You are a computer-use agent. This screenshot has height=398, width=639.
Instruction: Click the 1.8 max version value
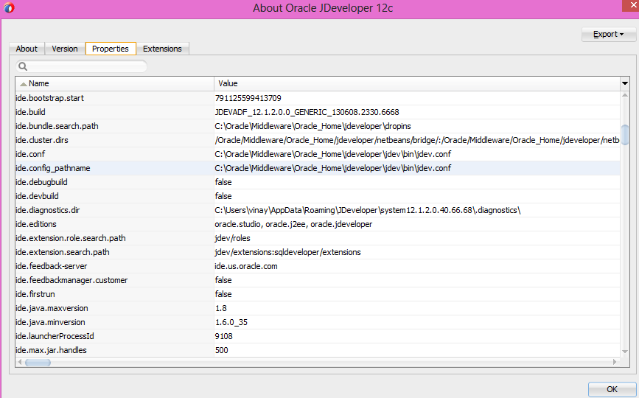(221, 308)
